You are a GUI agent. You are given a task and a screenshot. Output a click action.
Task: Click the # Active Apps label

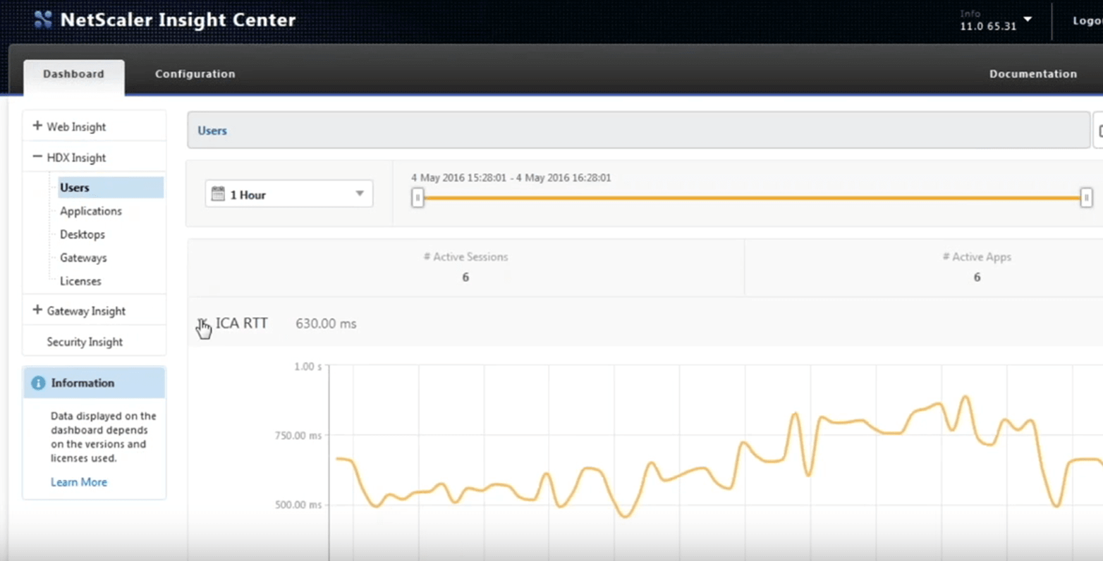tap(977, 257)
